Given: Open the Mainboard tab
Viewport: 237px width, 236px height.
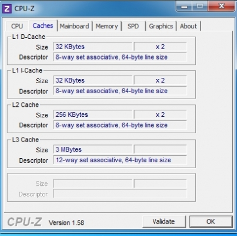Looking at the screenshot, I should click(74, 26).
